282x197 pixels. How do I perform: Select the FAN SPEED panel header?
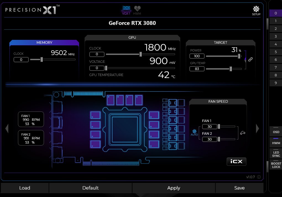click(x=218, y=101)
